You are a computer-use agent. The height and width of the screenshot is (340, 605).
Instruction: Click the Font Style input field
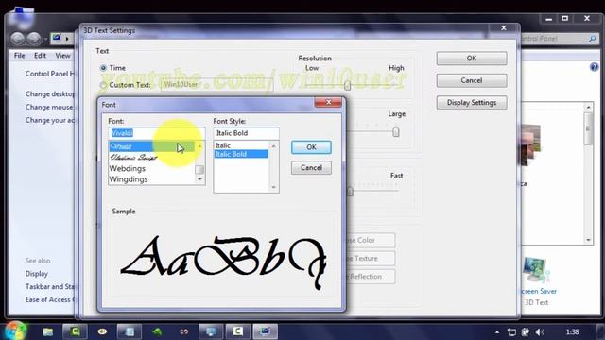246,133
